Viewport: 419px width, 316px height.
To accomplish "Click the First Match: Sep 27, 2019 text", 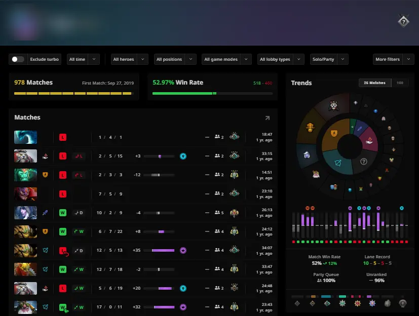I will (x=108, y=83).
